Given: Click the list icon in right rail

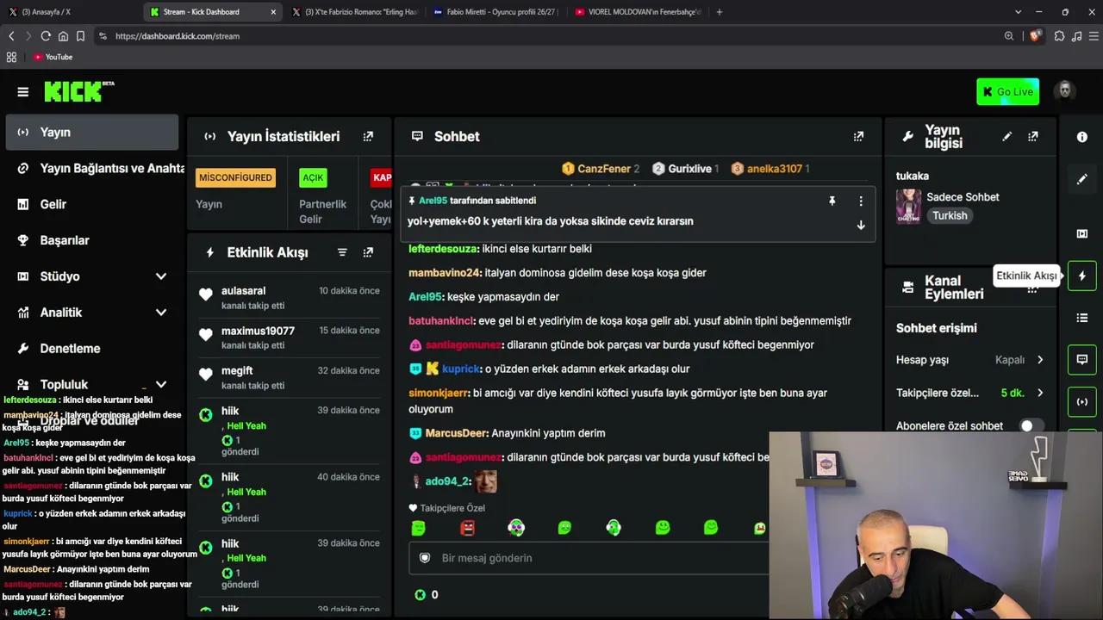Looking at the screenshot, I should click(x=1082, y=318).
